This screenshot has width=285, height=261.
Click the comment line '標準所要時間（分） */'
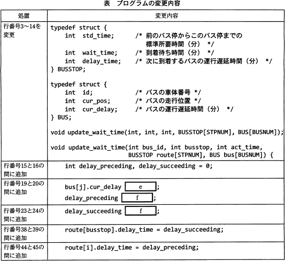(180, 44)
